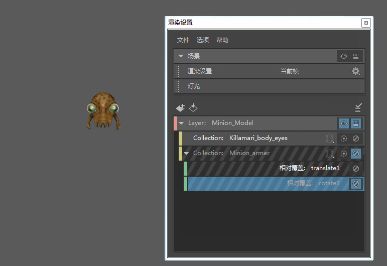Click the checklist filter icon

tap(358, 107)
